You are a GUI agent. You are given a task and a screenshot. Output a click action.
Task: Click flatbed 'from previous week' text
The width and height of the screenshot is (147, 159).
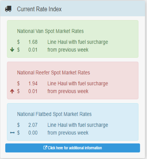click(68, 133)
